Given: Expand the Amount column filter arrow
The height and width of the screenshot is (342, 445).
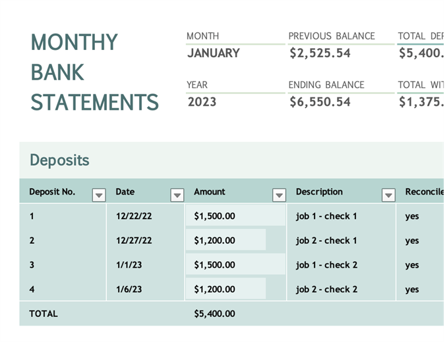Looking at the screenshot, I should click(x=279, y=195).
